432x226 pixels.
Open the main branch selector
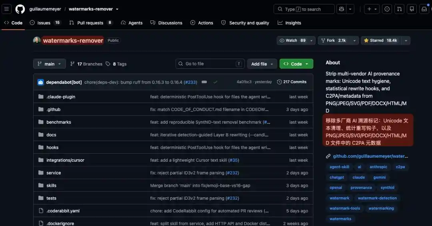pyautogui.click(x=50, y=64)
